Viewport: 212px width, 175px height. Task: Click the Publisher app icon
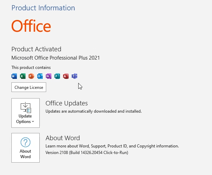(57, 76)
